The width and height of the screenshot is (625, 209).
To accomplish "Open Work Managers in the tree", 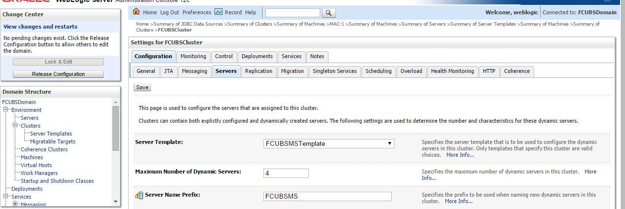I will pos(39,173).
